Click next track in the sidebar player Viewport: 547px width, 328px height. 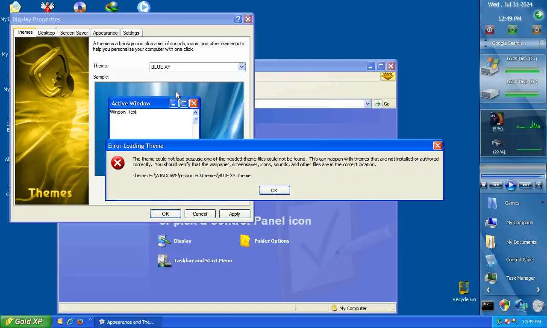tap(525, 185)
